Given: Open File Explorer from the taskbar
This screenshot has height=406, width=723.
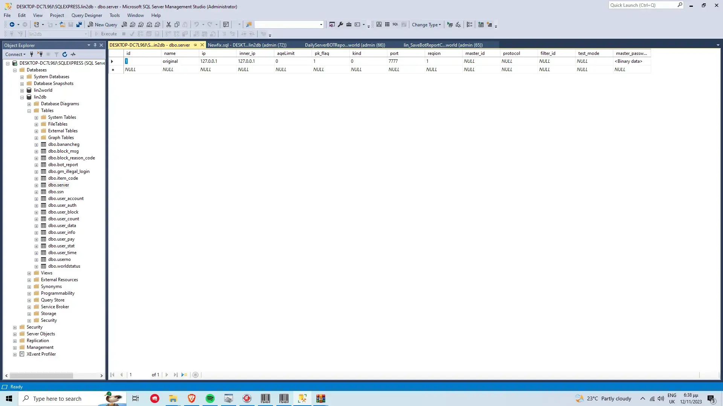Looking at the screenshot, I should pyautogui.click(x=173, y=398).
